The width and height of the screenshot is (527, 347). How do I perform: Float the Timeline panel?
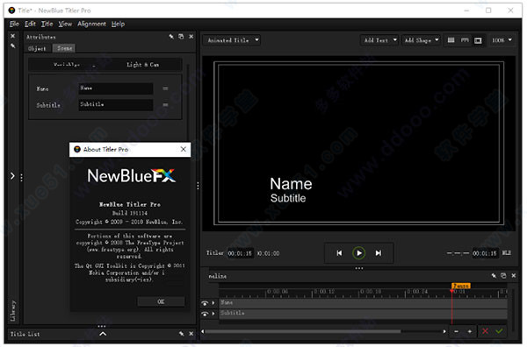coord(503,276)
